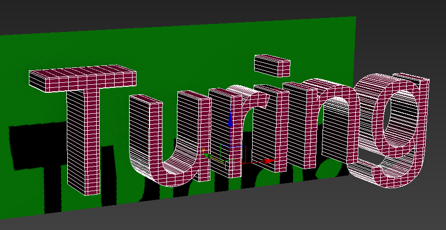Image resolution: width=446 pixels, height=230 pixels.
Task: Select the red X-axis arrow of the gizmo
Action: [x=270, y=161]
